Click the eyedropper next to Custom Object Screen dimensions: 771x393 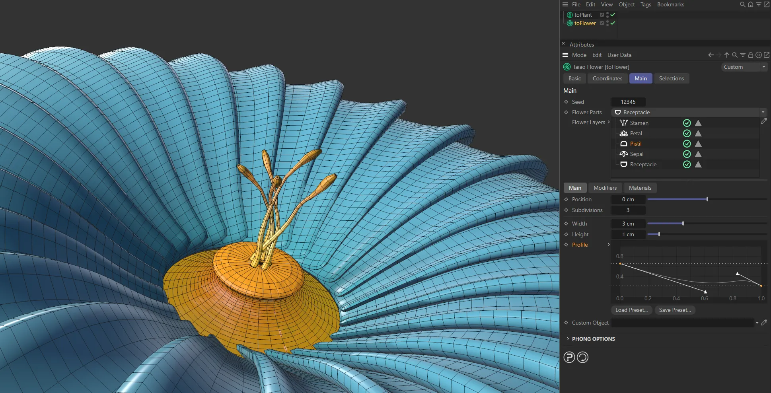pyautogui.click(x=764, y=323)
